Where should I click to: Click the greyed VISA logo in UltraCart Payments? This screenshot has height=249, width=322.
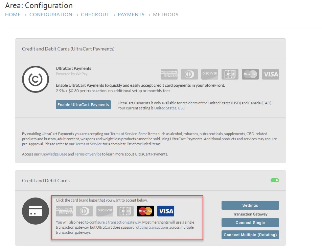[x=271, y=74]
